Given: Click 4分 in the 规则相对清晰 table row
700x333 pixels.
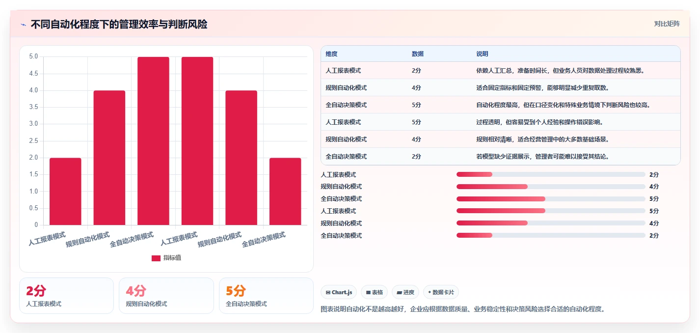Looking at the screenshot, I should [x=416, y=139].
